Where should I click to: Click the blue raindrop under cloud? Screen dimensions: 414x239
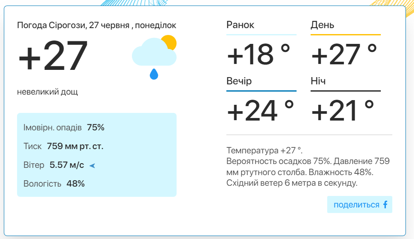pyautogui.click(x=154, y=74)
